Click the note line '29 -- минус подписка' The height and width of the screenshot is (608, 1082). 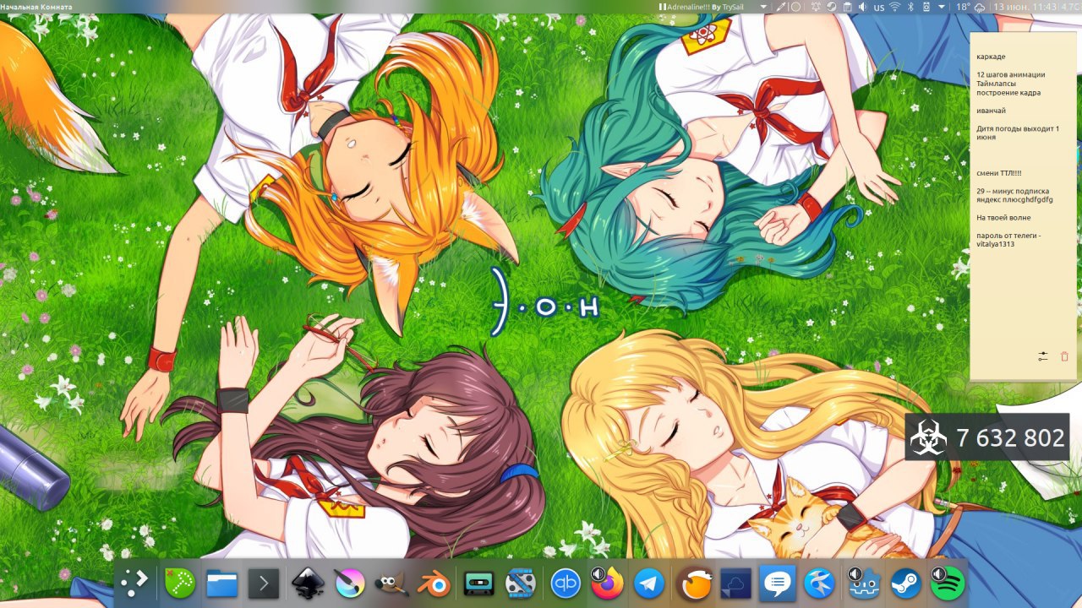pos(1013,191)
